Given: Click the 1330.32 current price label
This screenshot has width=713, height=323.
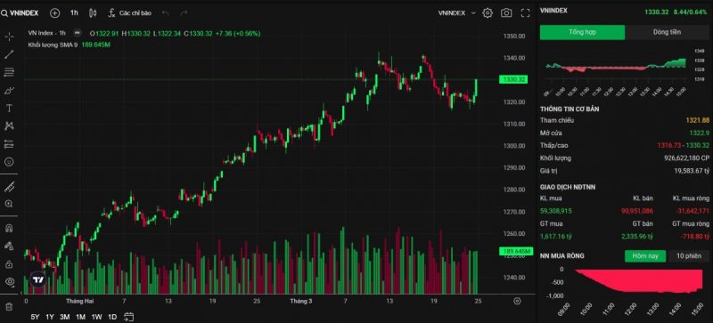Looking at the screenshot, I should [513, 79].
